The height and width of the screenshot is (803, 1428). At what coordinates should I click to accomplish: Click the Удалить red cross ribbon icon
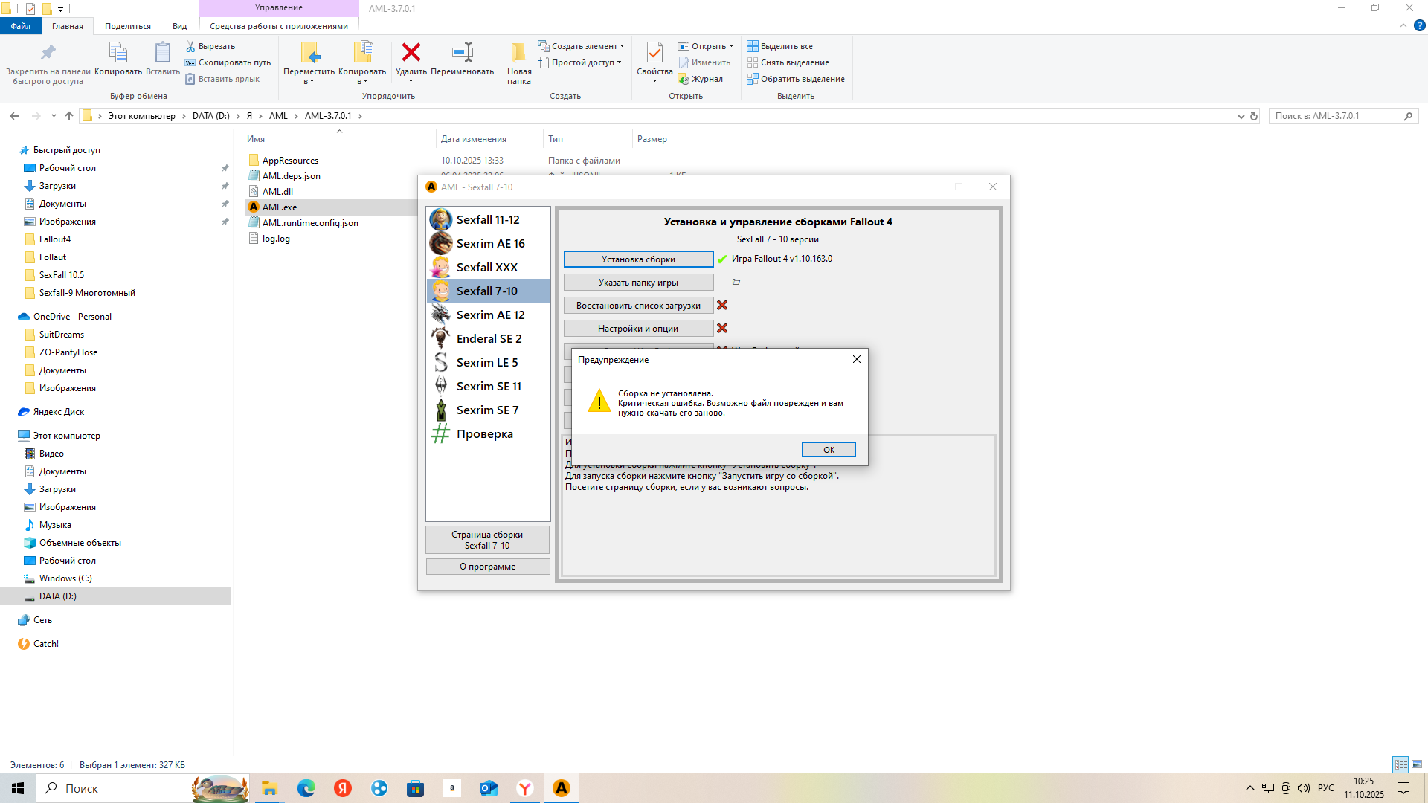[411, 52]
